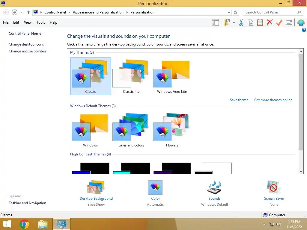Expand the Control Panel breadcrumb arrow
307x230 pixels.
coord(69,12)
